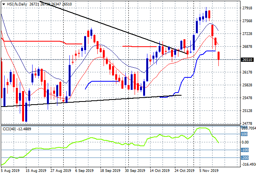Click the 27918 price axis label
Screen dimensions: 256x175
tap(247, 8)
